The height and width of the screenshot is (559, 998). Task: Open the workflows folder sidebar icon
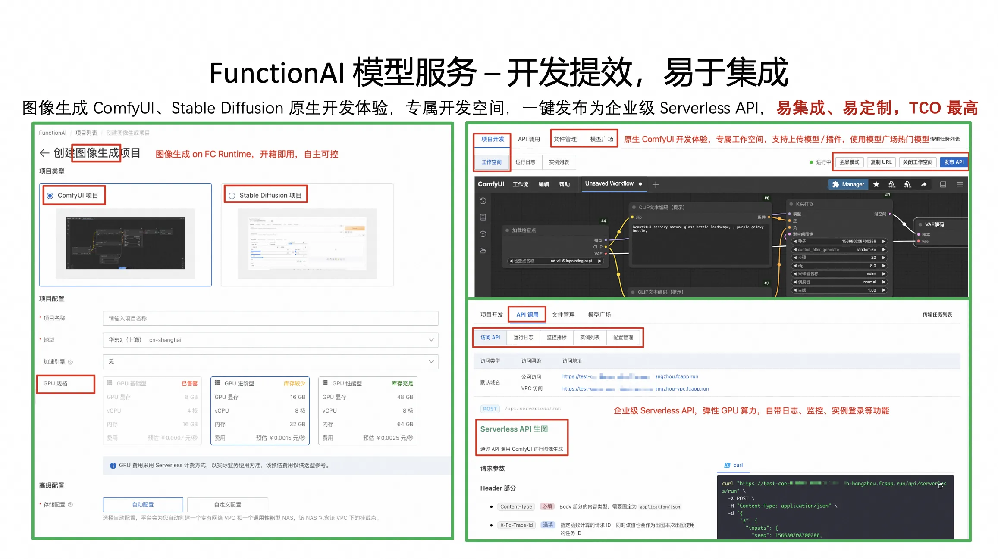coord(483,251)
